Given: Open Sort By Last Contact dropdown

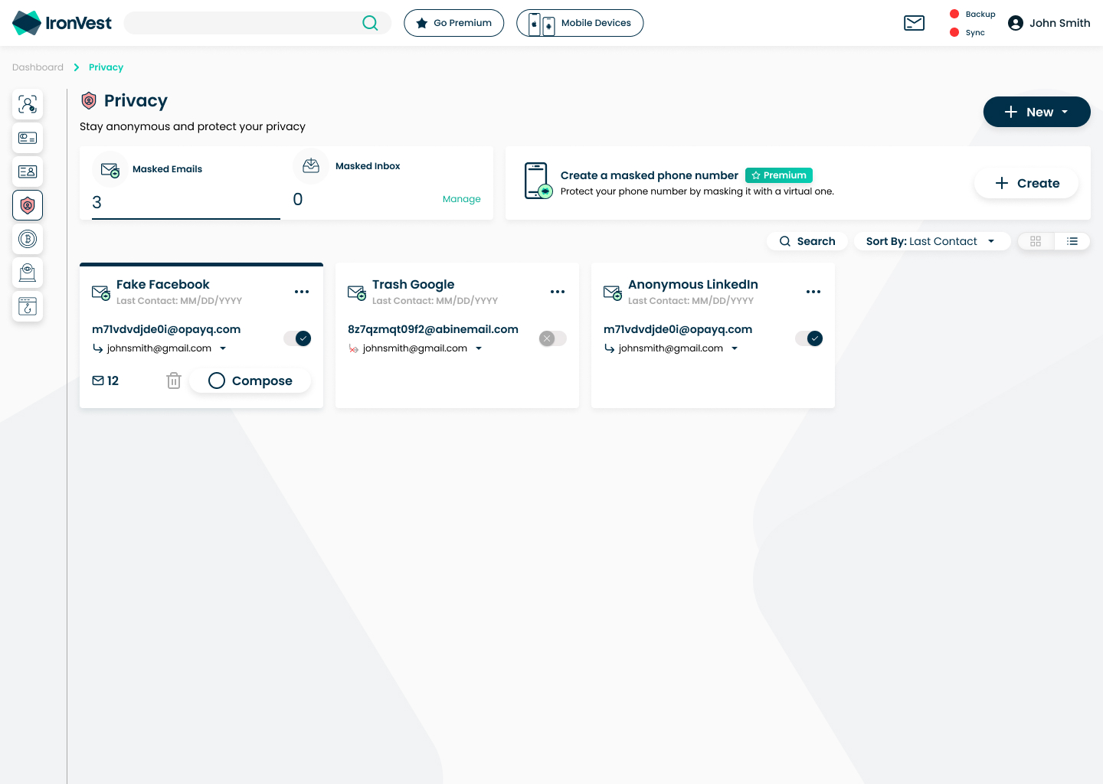Looking at the screenshot, I should (932, 241).
